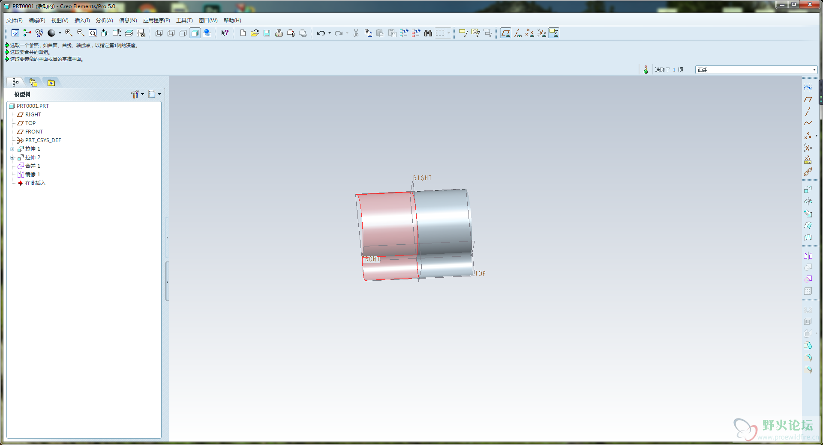Open the Window menu
Screen dimensions: 823x445
click(x=208, y=21)
